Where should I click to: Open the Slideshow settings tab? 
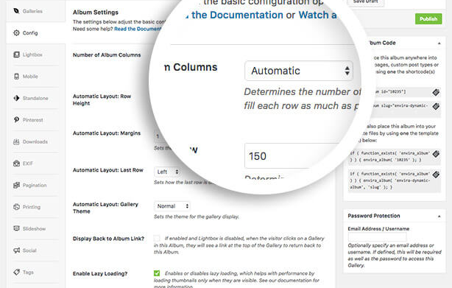click(x=36, y=228)
